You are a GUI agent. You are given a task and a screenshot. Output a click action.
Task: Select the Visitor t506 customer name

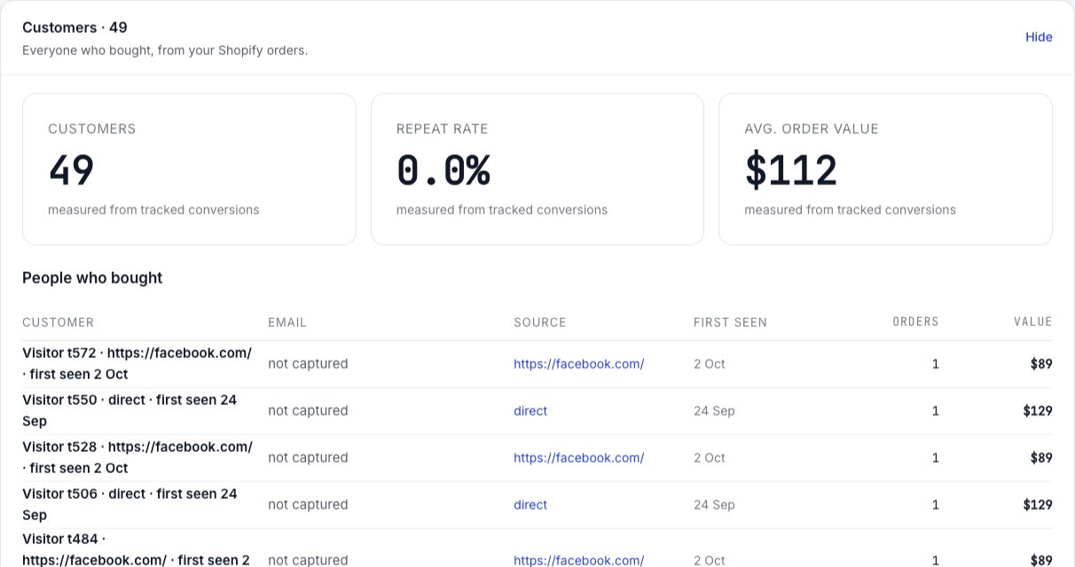point(130,505)
